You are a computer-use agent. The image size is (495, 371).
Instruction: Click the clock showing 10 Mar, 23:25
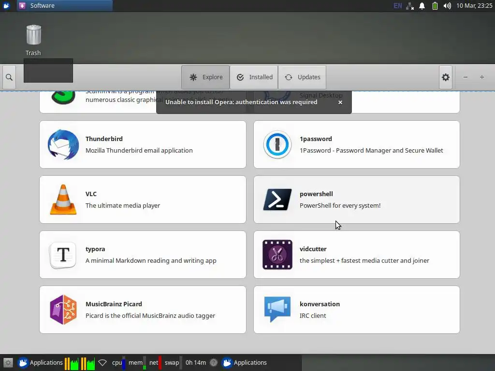[x=474, y=6]
